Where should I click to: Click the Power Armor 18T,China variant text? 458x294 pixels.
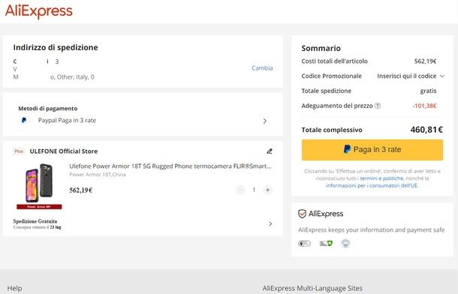[98, 175]
